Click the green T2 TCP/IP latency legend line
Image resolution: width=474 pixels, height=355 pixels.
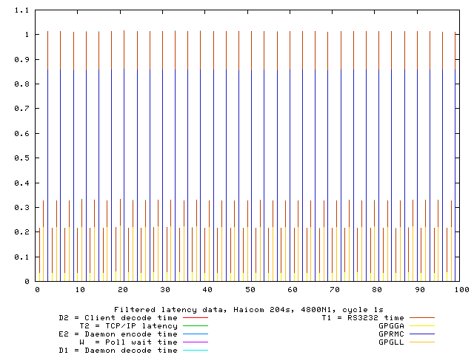point(194,325)
